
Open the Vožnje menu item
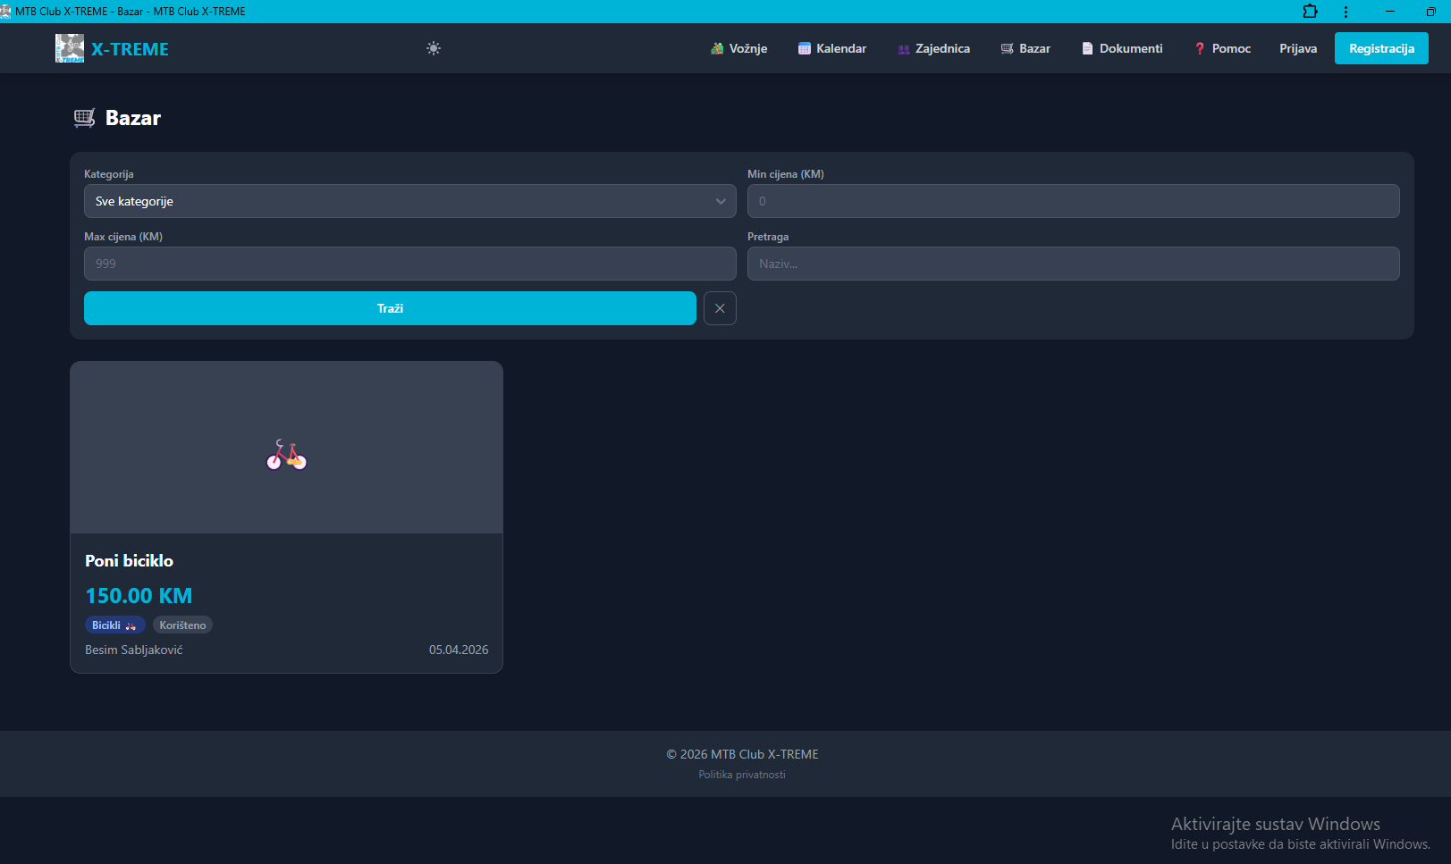click(x=739, y=48)
